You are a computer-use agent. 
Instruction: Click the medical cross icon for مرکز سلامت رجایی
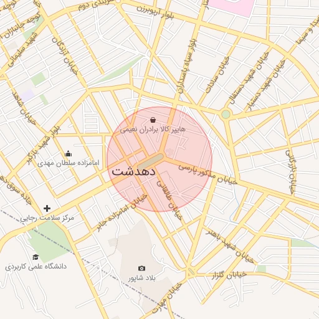pos(47,208)
